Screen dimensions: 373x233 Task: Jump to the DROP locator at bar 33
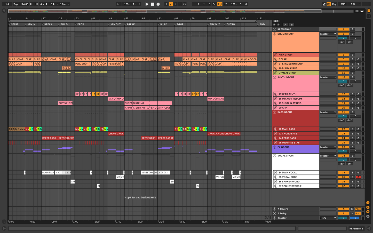pyautogui.click(x=76, y=25)
